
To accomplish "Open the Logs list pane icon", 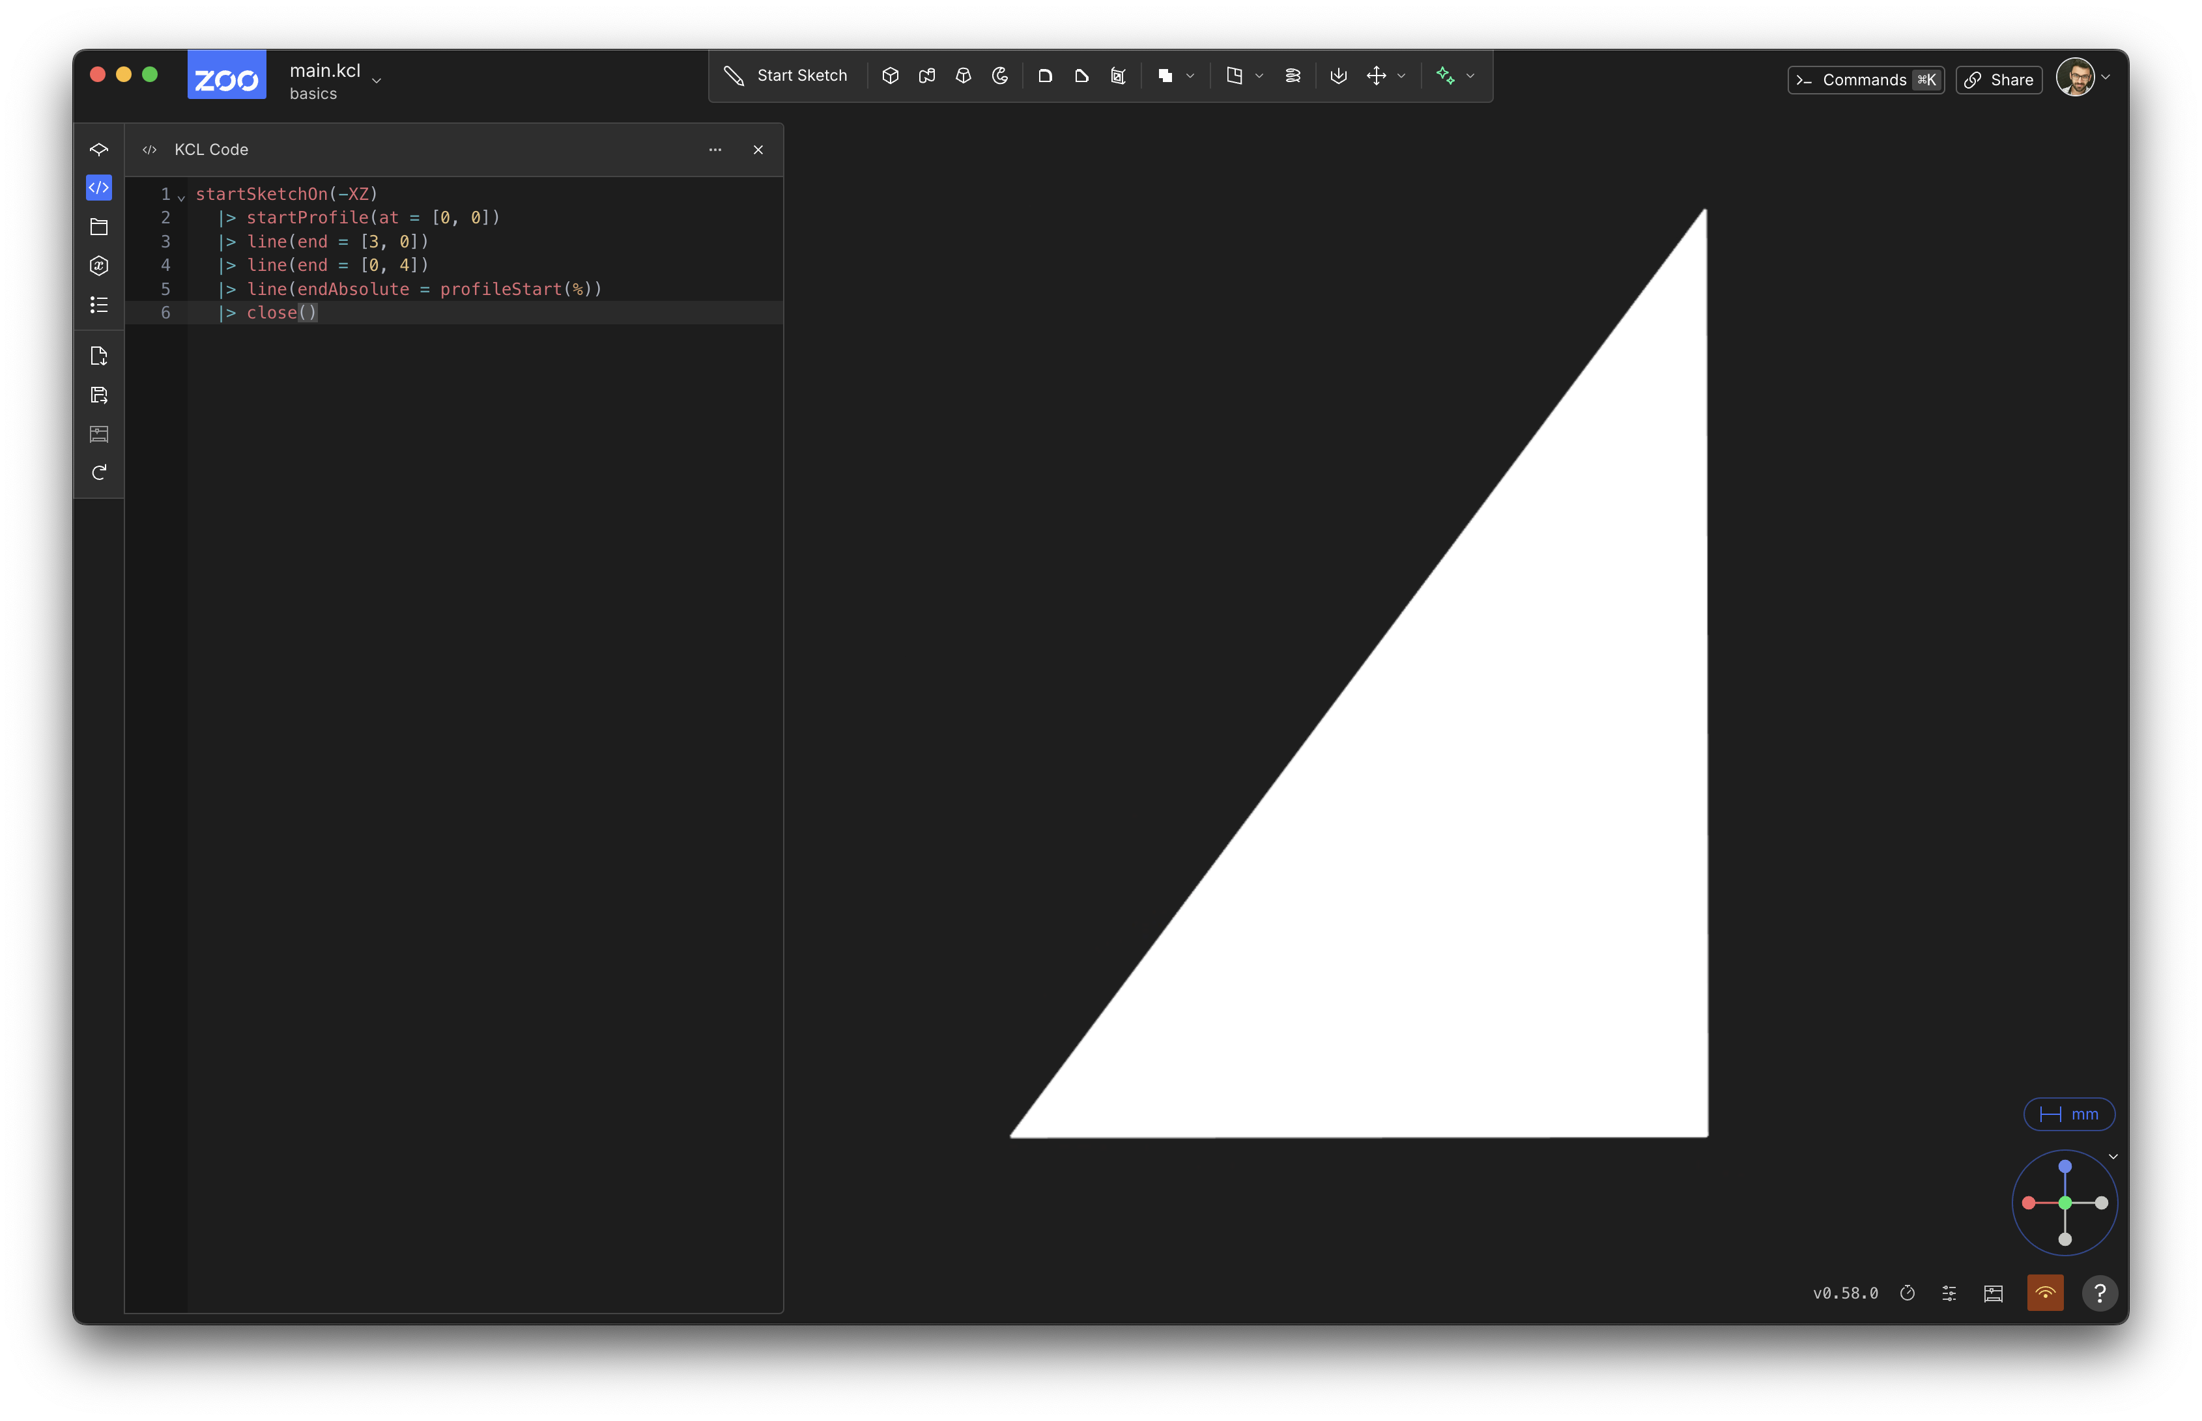I will point(99,305).
